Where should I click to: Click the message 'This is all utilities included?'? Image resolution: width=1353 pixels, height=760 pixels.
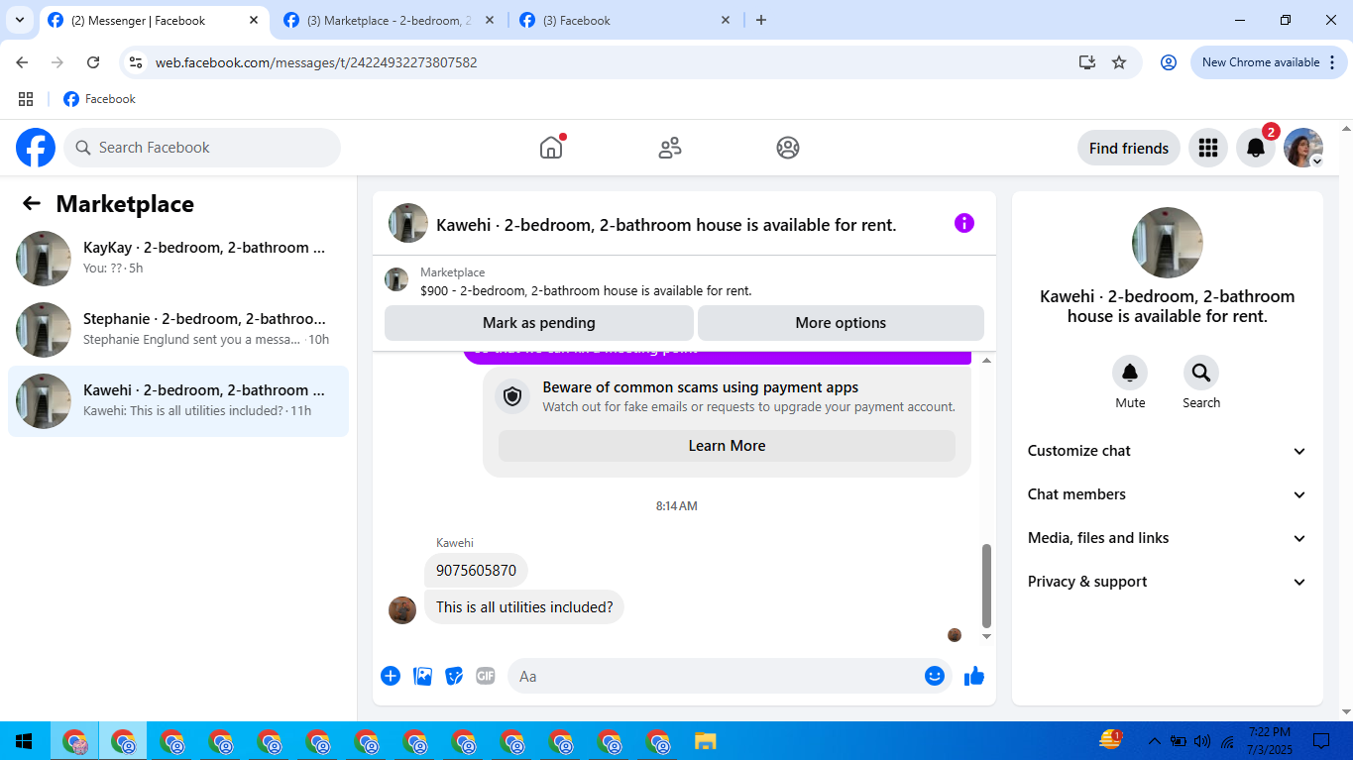pos(524,607)
